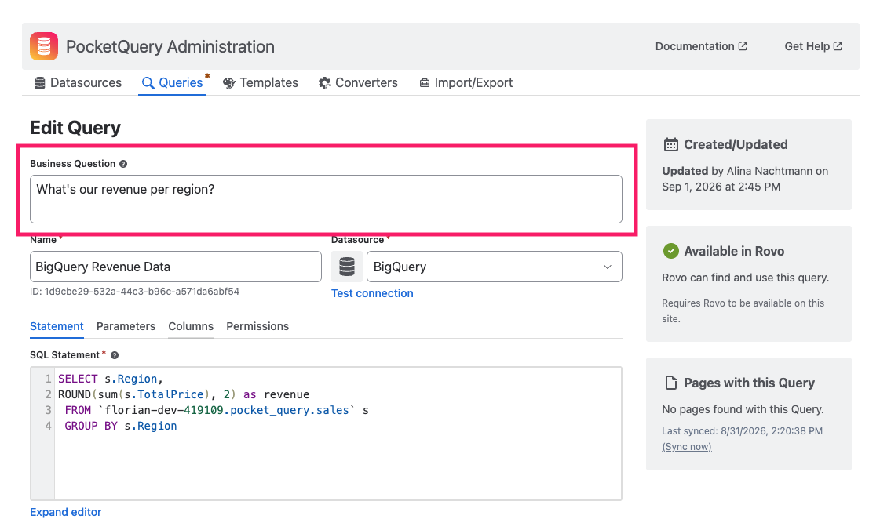Click into the SQL statement code editor
Viewport: 880px width, 530px height.
(x=326, y=434)
